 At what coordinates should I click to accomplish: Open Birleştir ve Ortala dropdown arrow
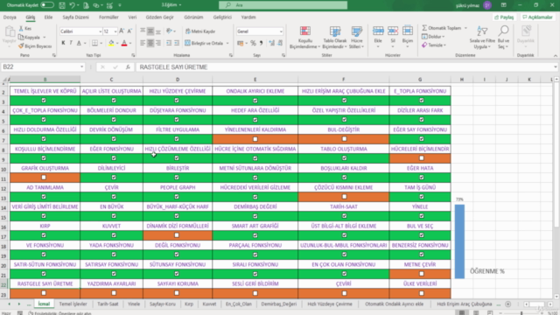tap(227, 43)
